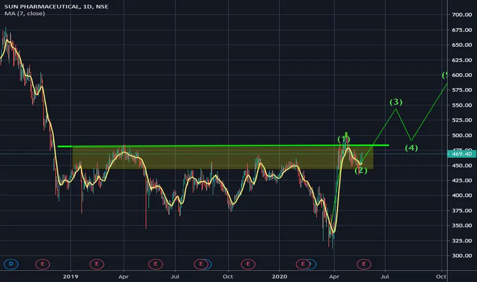Click the 2020 time axis label
477x282 pixels.
click(279, 276)
